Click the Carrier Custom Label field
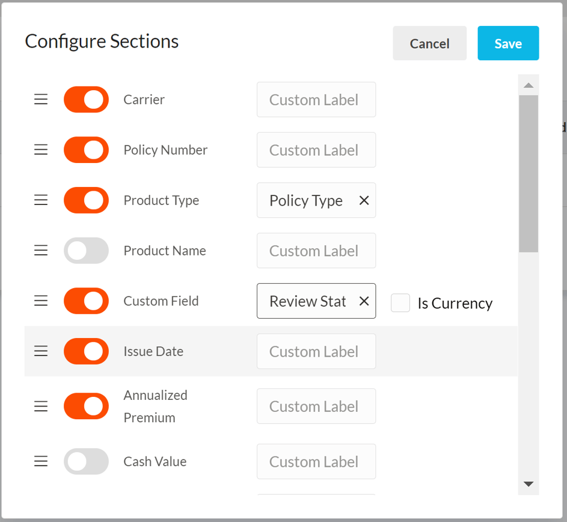567x522 pixels. [316, 99]
